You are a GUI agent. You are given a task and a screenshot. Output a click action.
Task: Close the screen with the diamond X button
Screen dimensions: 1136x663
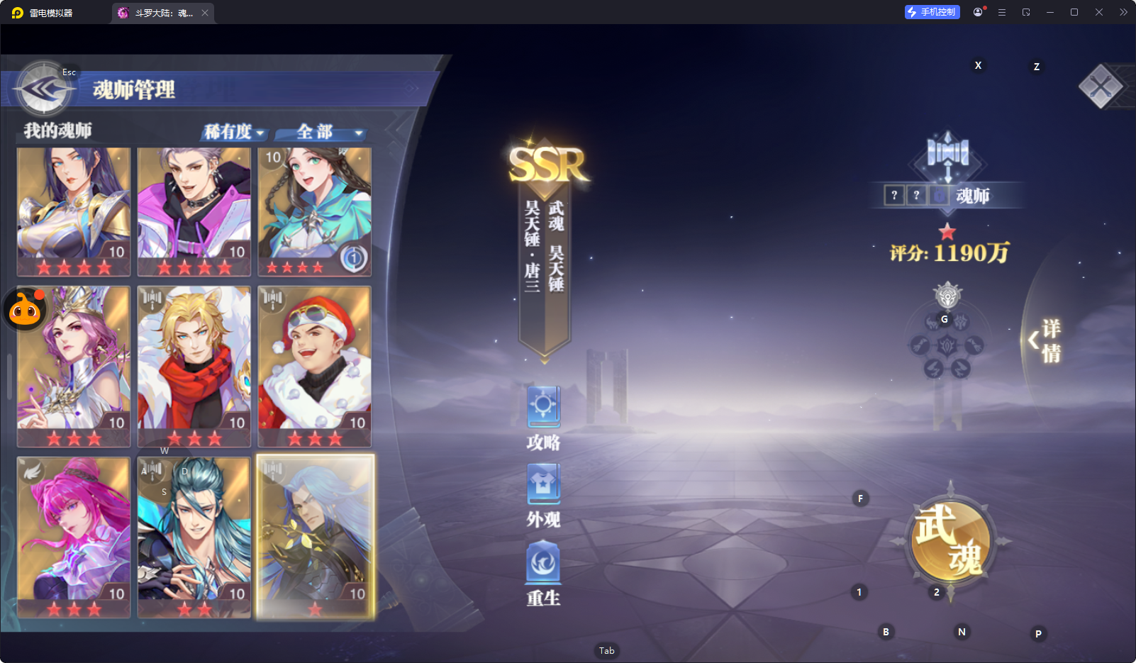[1101, 87]
